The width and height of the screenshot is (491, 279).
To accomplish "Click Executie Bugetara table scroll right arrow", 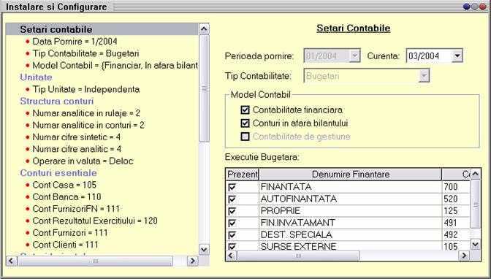I will click(464, 256).
